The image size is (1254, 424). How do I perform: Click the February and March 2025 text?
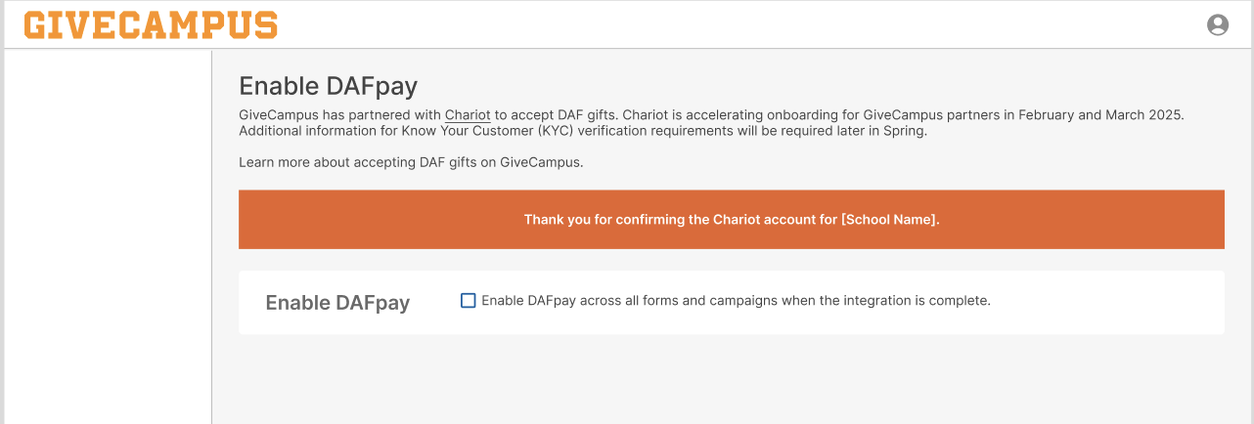click(x=1100, y=114)
